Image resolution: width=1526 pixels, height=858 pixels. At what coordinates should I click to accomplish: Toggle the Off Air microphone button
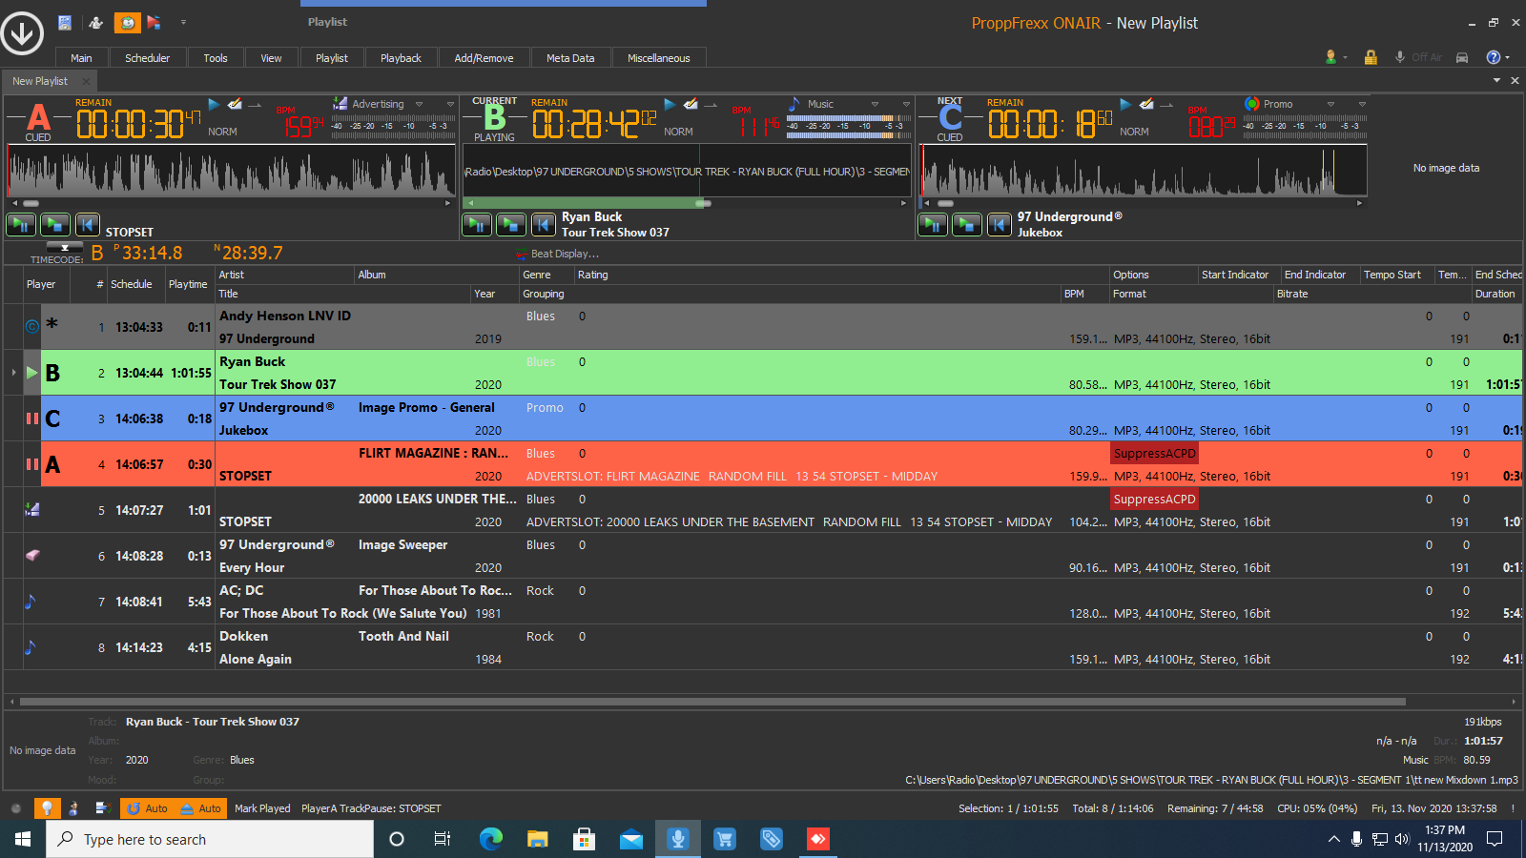(1400, 57)
